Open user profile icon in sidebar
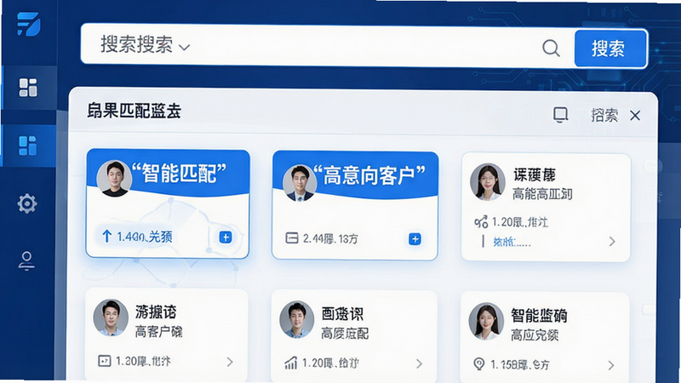 click(26, 261)
